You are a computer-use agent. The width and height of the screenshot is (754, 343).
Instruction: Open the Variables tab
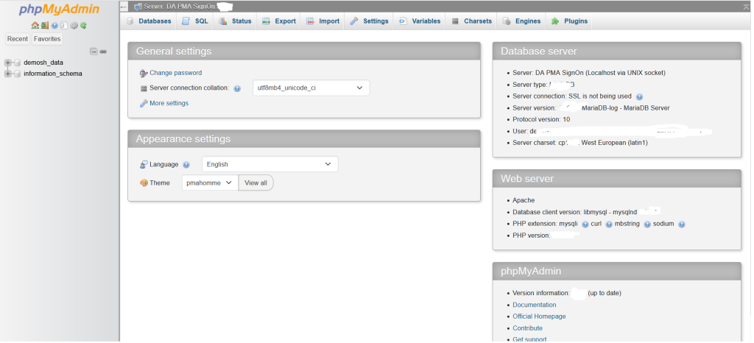(x=419, y=21)
